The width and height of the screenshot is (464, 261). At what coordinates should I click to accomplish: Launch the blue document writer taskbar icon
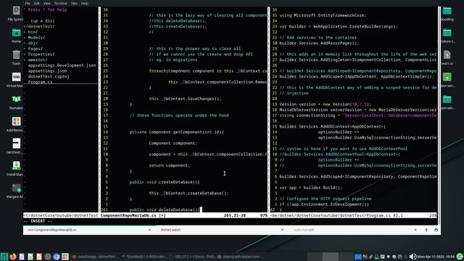[x=22, y=257]
